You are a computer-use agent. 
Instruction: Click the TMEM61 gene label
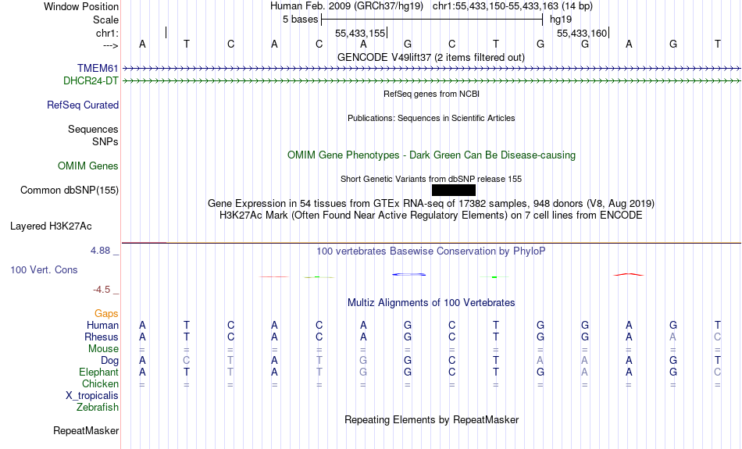98,68
